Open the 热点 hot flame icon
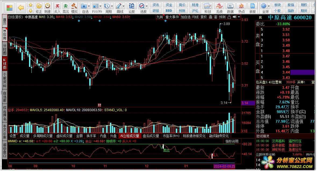Screen dimensions: 317x171 [241, 8]
